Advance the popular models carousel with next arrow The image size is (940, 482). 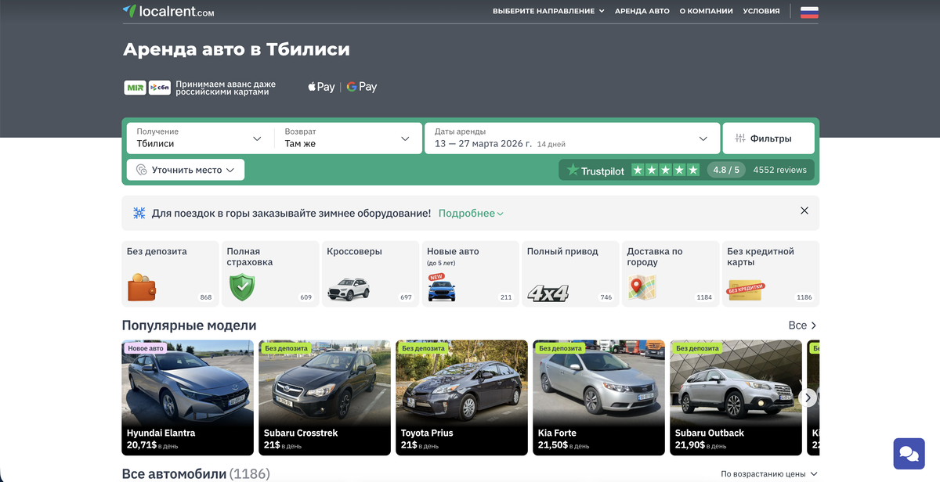808,397
